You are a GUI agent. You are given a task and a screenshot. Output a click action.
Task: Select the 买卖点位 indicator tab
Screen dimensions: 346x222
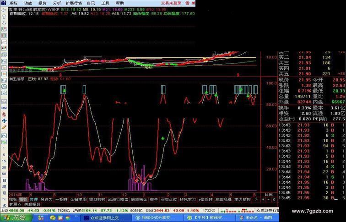(x=169, y=199)
